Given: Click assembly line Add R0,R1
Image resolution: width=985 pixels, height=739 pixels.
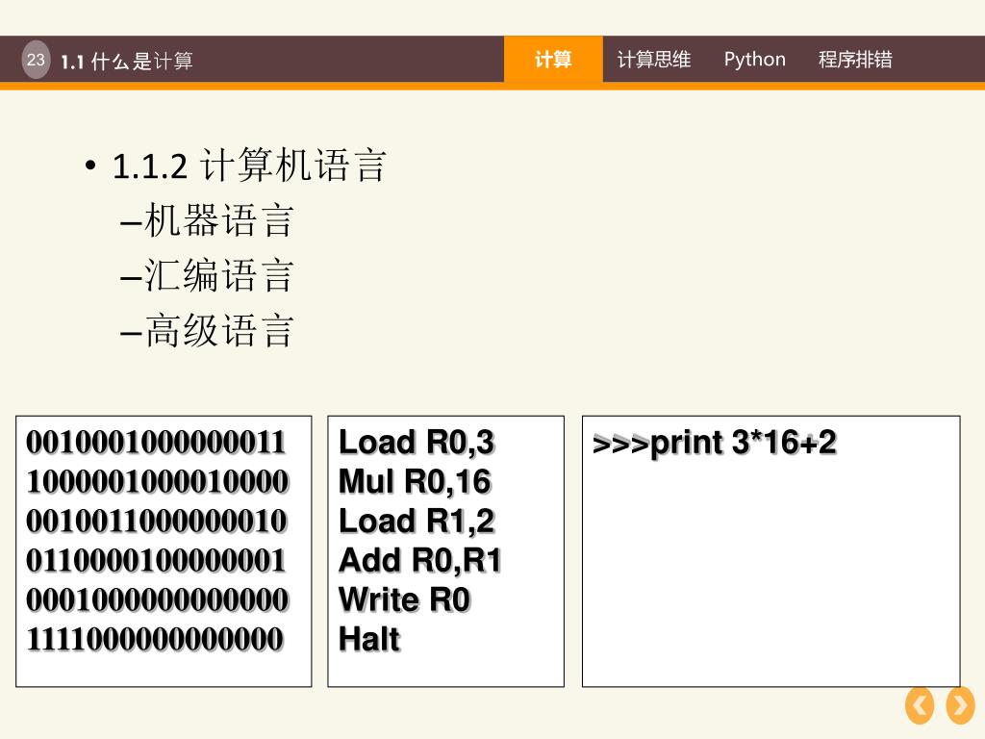Looking at the screenshot, I should click(420, 561).
